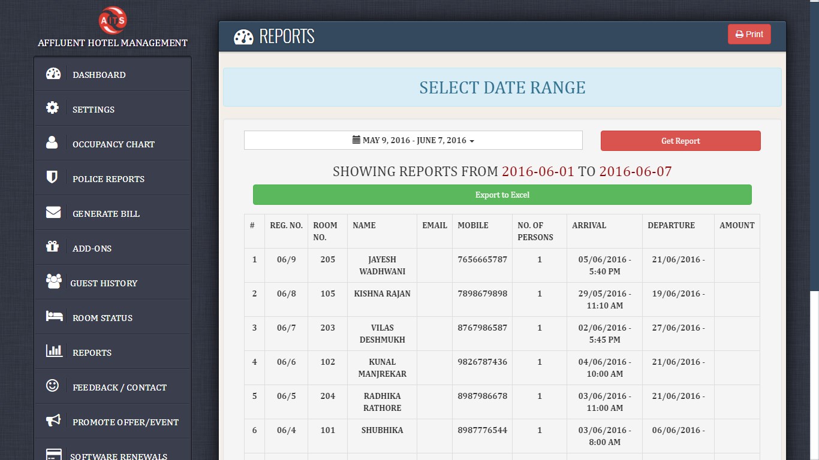819x460 pixels.
Task: Click mobile number 9826787436
Action: 482,362
